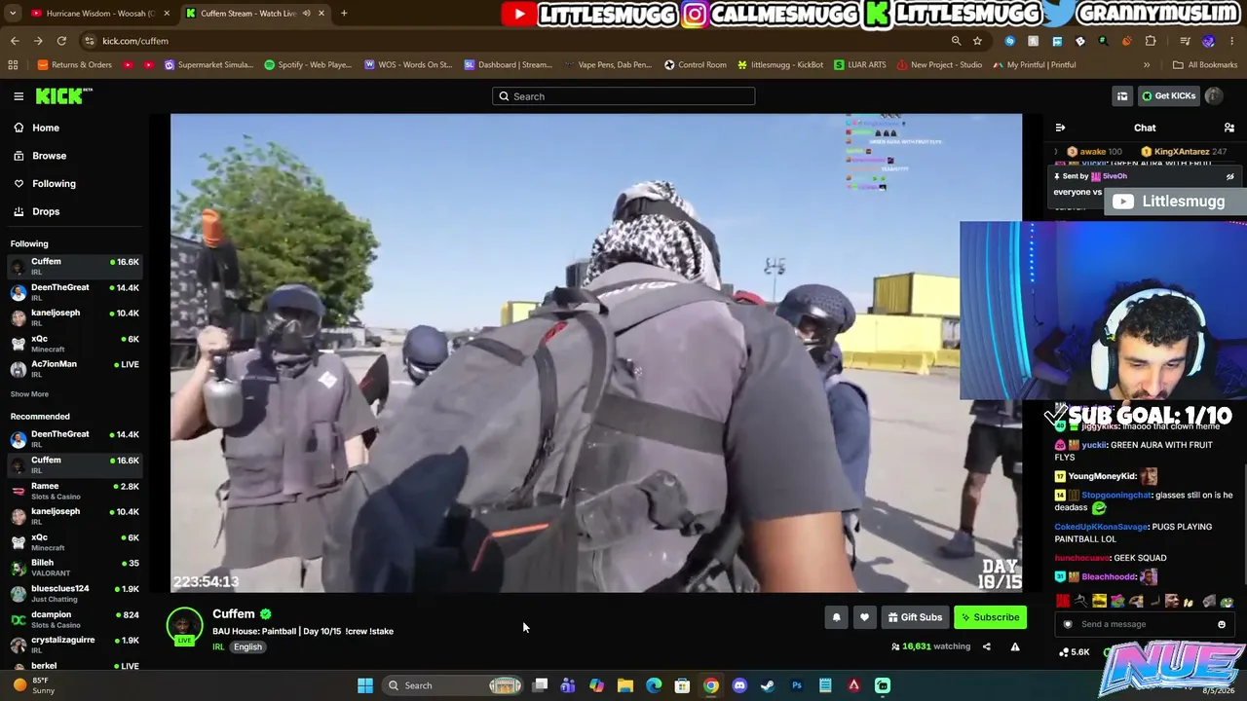Open Billeh VALORANT channel
The image size is (1247, 701).
[75, 568]
